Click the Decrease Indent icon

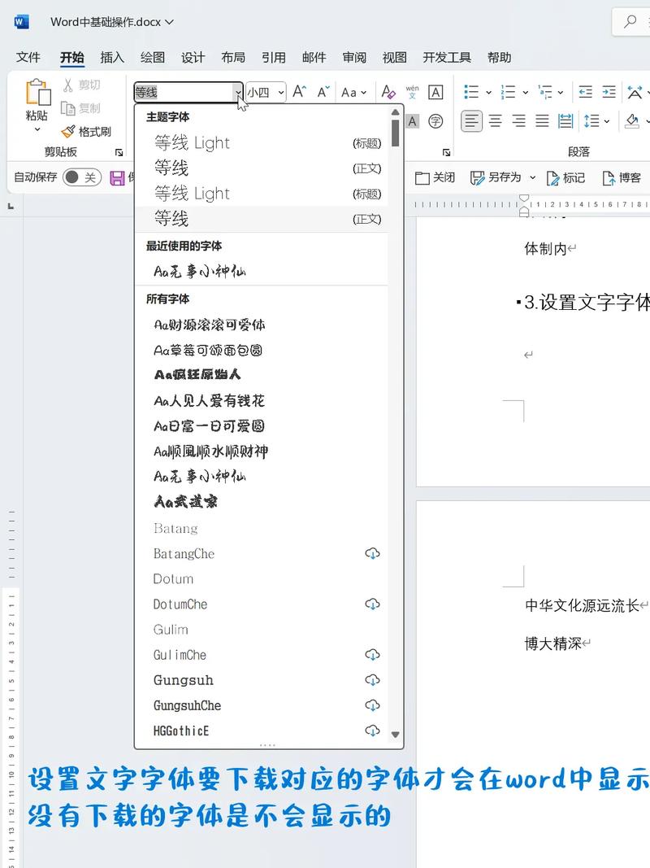(585, 92)
